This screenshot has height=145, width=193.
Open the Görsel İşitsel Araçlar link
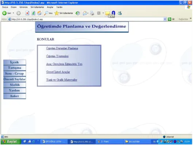point(58,72)
